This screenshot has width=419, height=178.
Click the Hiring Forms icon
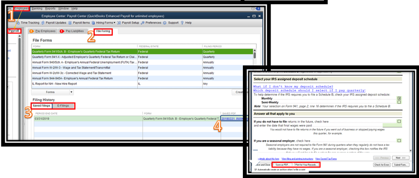click(94, 23)
